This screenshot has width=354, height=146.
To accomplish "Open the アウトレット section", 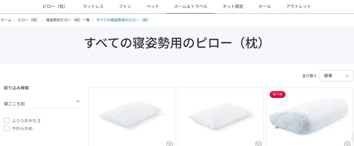I will 299,6.
